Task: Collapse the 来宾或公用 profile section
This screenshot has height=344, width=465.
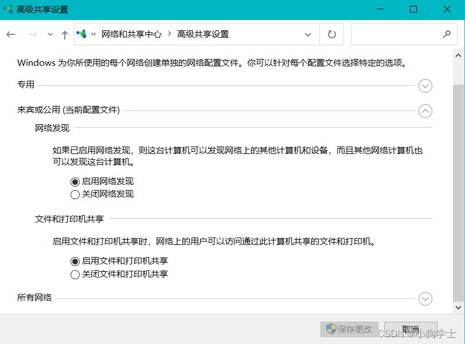Action: (x=425, y=111)
